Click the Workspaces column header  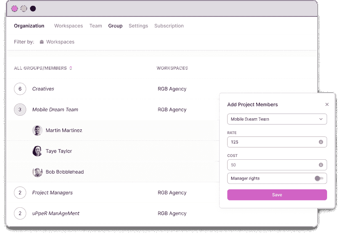pyautogui.click(x=172, y=68)
